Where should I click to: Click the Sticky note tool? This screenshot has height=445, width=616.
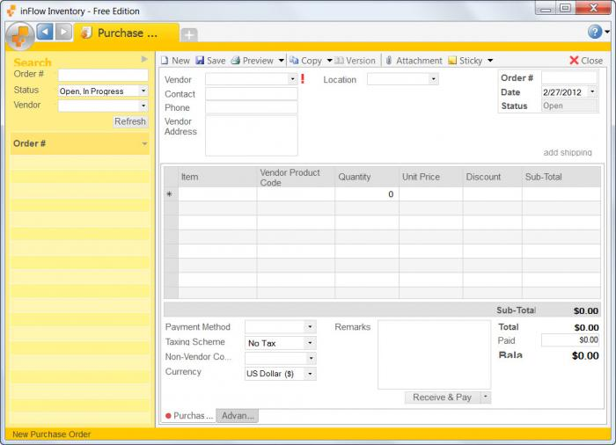466,61
